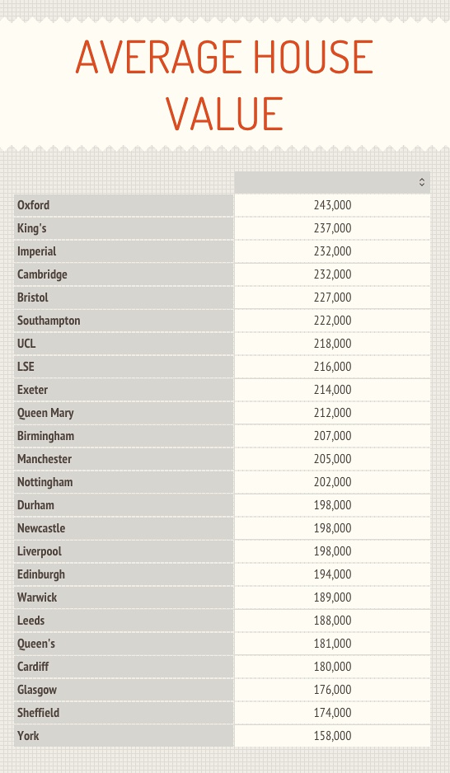The height and width of the screenshot is (773, 450).
Task: Click the sort arrows icon in the column header
Action: pos(421,182)
